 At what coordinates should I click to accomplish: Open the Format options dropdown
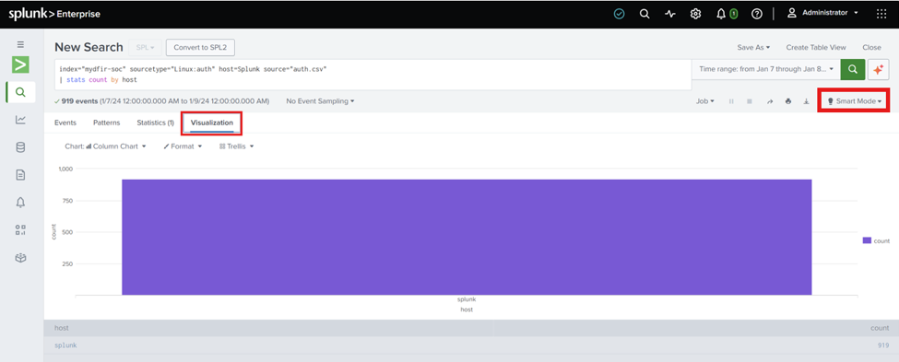click(183, 146)
